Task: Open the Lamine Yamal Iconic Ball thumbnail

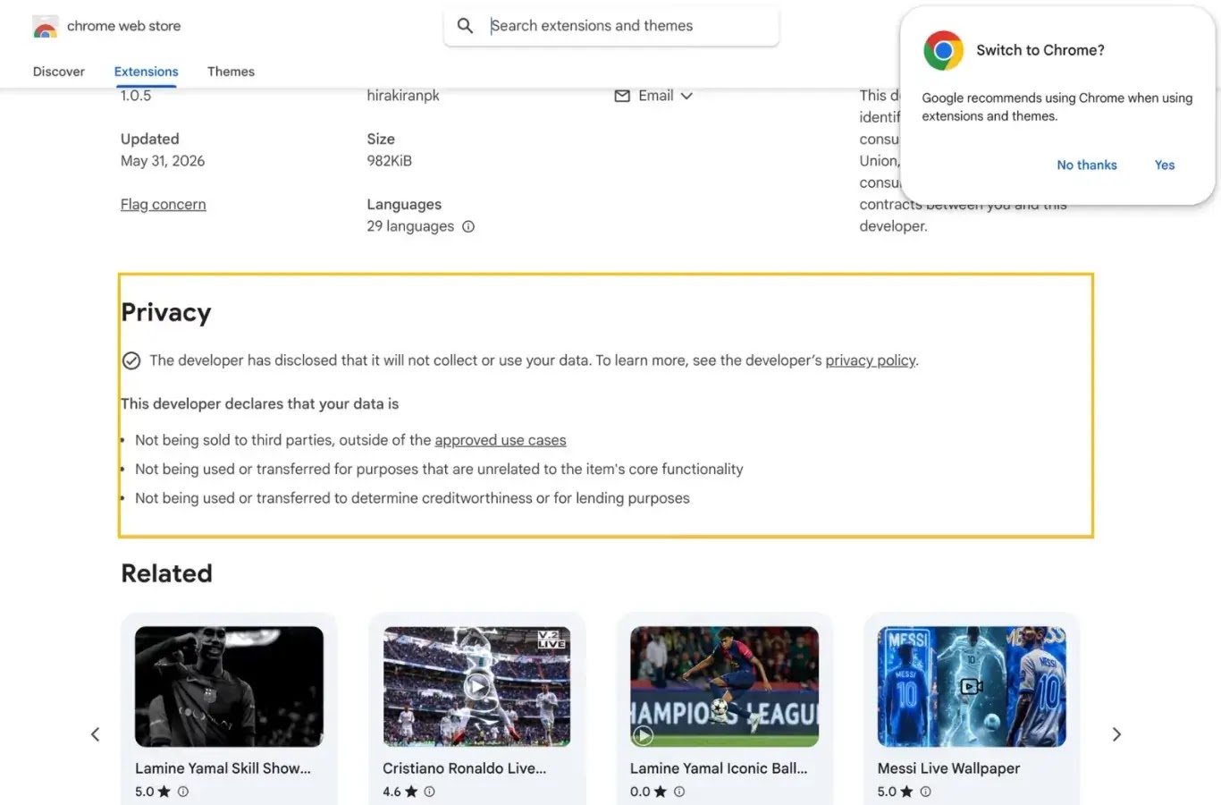Action: click(x=724, y=687)
